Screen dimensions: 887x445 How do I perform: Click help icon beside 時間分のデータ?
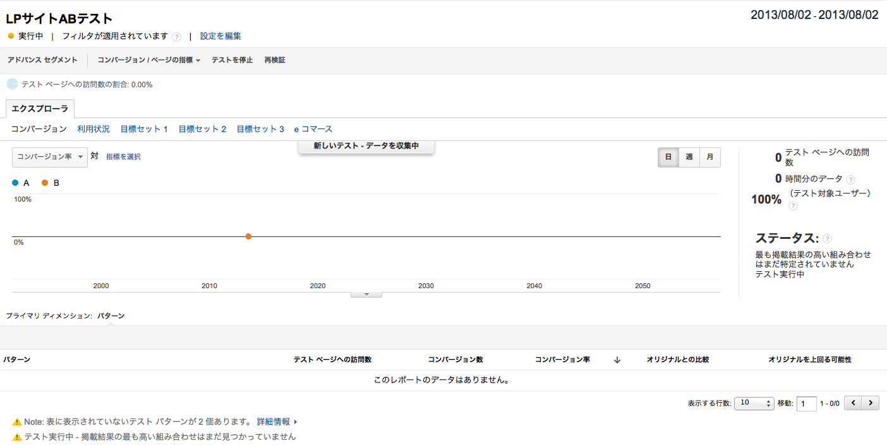[850, 180]
